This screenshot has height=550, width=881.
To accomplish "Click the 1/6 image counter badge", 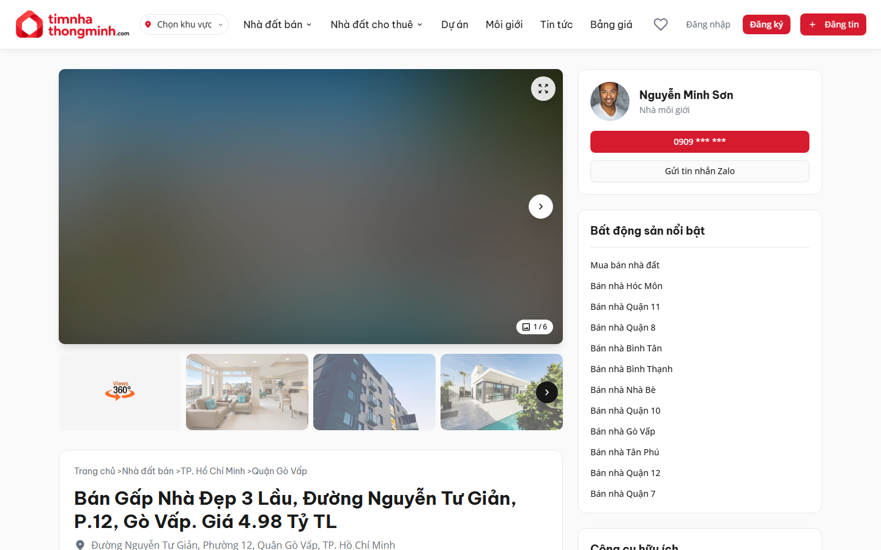I will click(x=535, y=327).
